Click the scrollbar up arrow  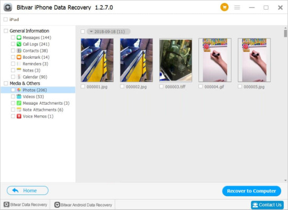click(x=285, y=28)
